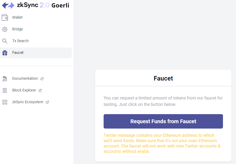Click the Block Explorer list icon
Image resolution: width=236 pixels, height=164 pixels.
point(5,90)
